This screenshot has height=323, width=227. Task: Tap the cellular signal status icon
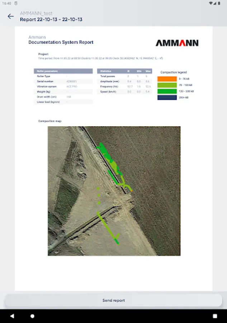coord(215,3)
